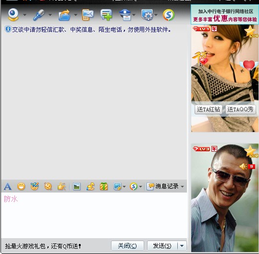259x254 pixels.
Task: Expand the screen capture dropdown arrow
Action: 124,186
